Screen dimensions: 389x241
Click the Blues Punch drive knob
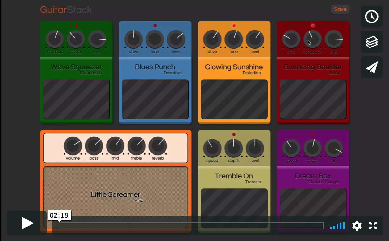(x=133, y=39)
